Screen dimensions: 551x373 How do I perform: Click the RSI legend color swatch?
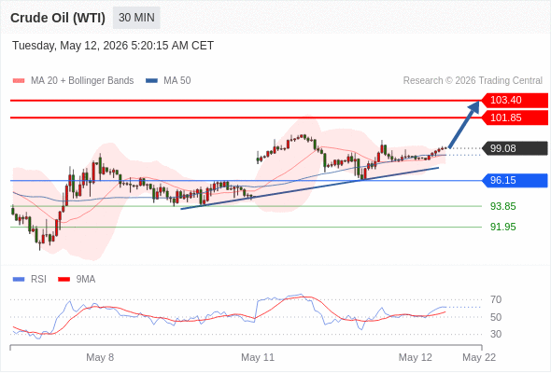[19, 280]
